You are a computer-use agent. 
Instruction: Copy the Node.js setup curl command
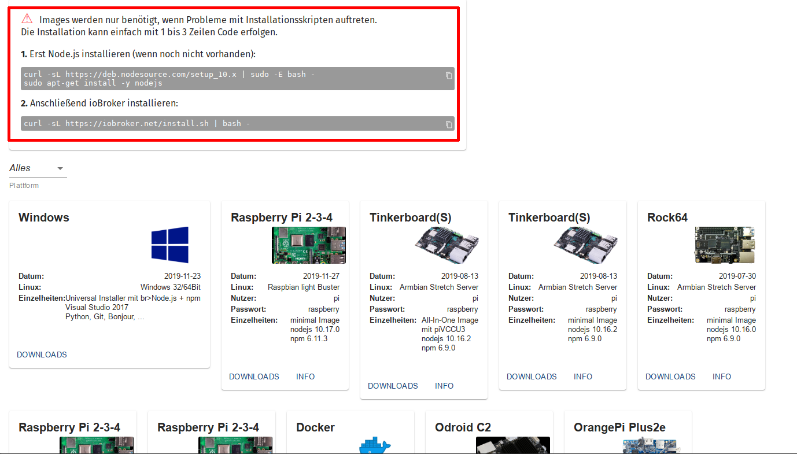tap(449, 75)
